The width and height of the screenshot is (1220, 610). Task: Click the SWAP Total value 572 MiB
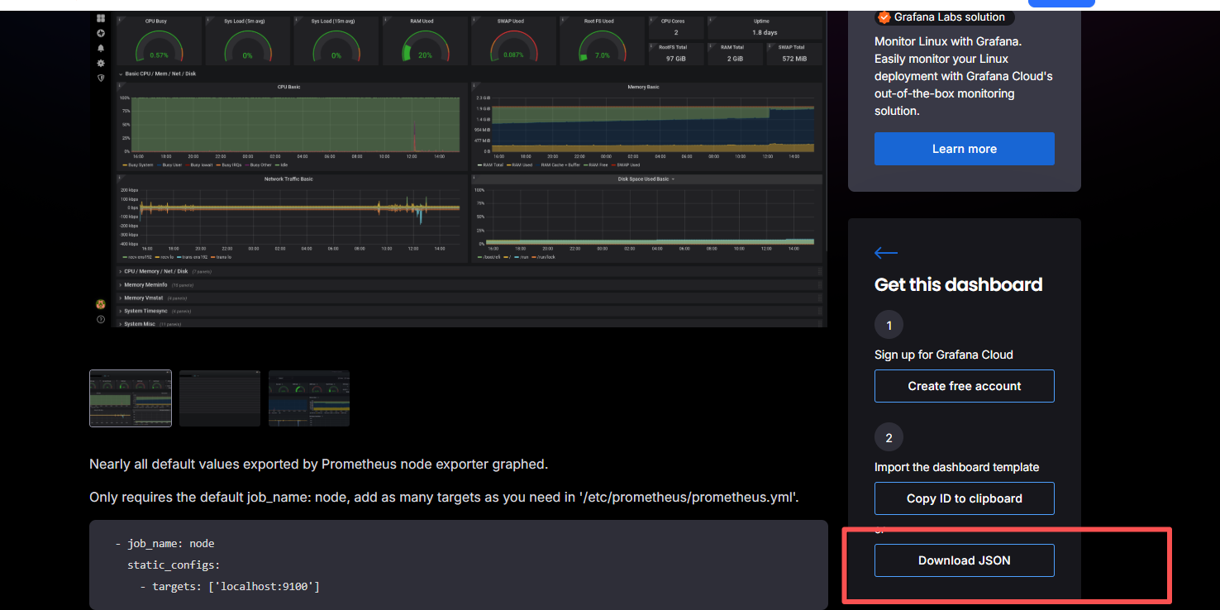click(x=793, y=59)
